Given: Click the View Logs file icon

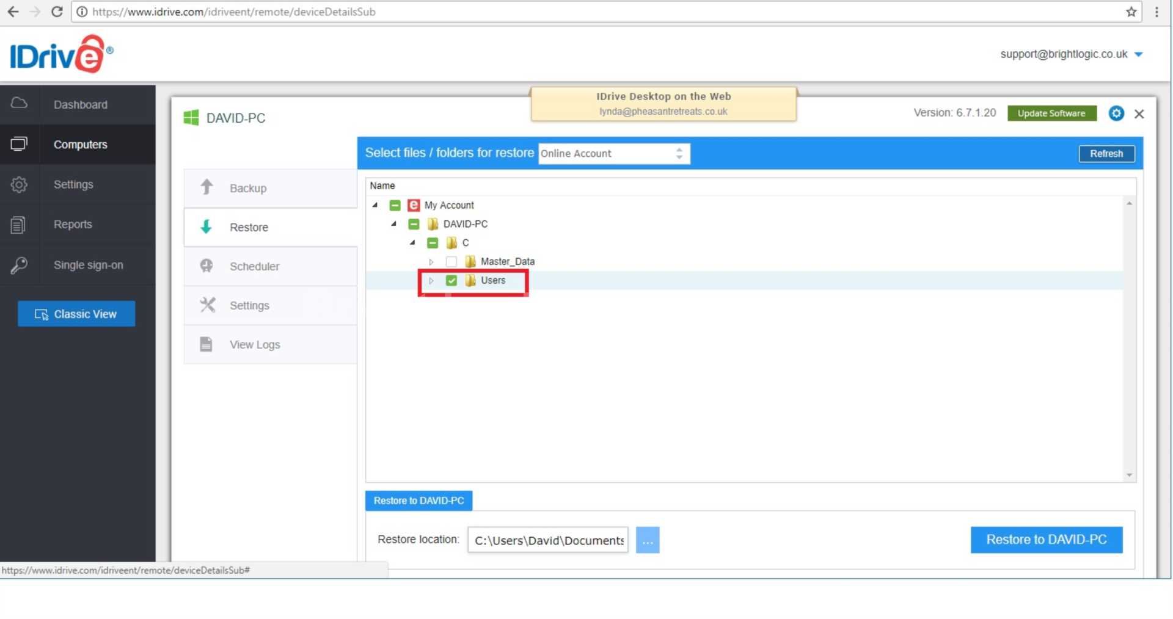Looking at the screenshot, I should tap(206, 344).
